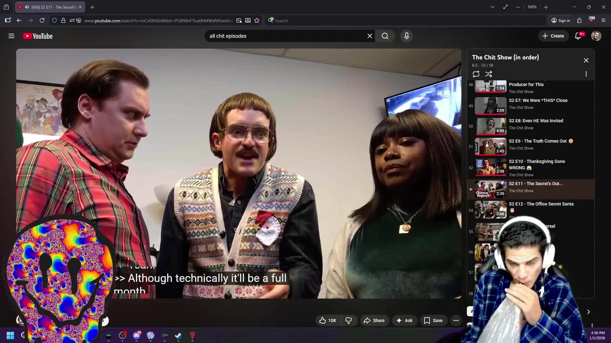611x343 pixels.
Task: Clear the YouTube search query
Action: point(369,36)
